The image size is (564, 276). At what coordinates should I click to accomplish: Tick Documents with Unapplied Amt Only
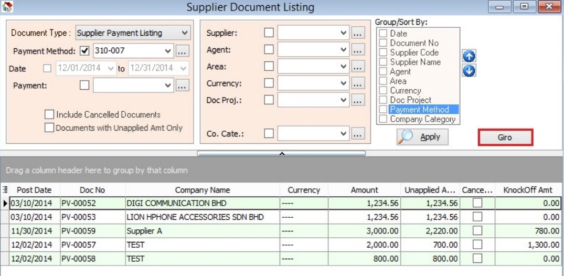tap(49, 128)
